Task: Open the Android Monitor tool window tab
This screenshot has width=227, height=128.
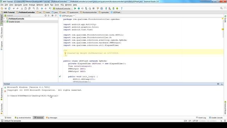Action: tap(23, 118)
